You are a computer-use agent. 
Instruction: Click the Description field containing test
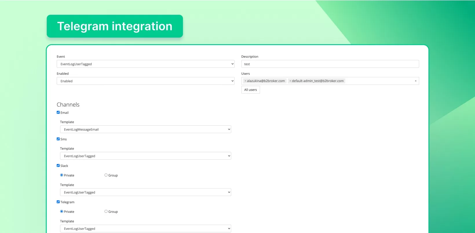(330, 64)
